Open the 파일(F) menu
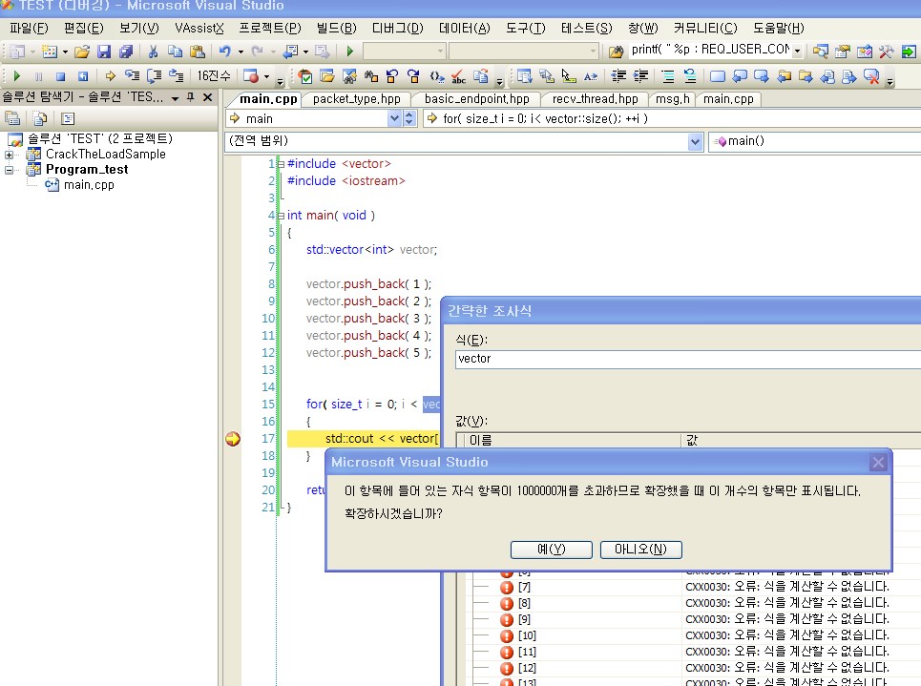Screen dimensions: 921x686 (x=29, y=29)
